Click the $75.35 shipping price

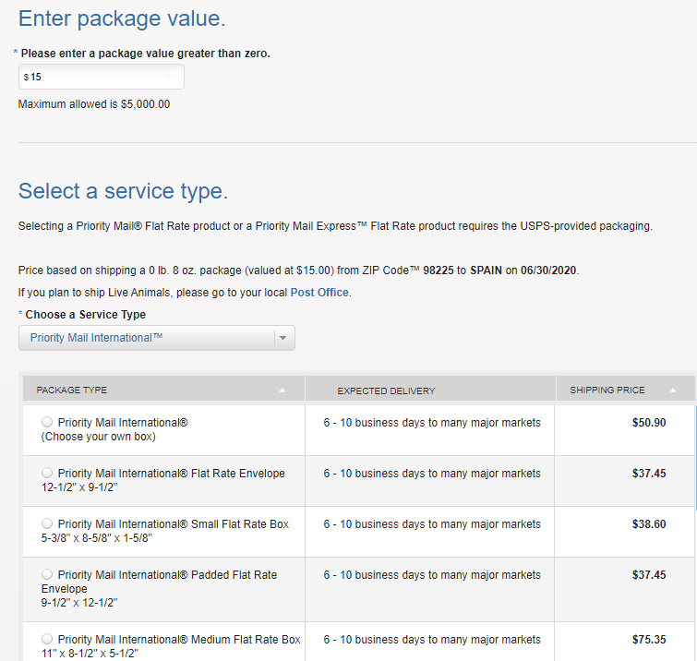coord(649,639)
